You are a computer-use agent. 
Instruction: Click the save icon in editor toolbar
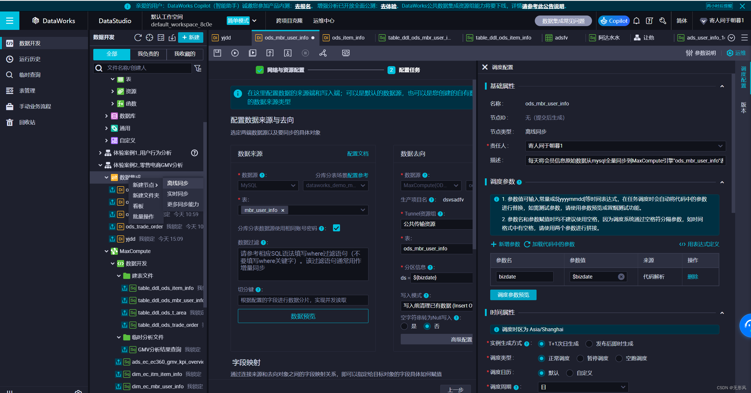(217, 53)
